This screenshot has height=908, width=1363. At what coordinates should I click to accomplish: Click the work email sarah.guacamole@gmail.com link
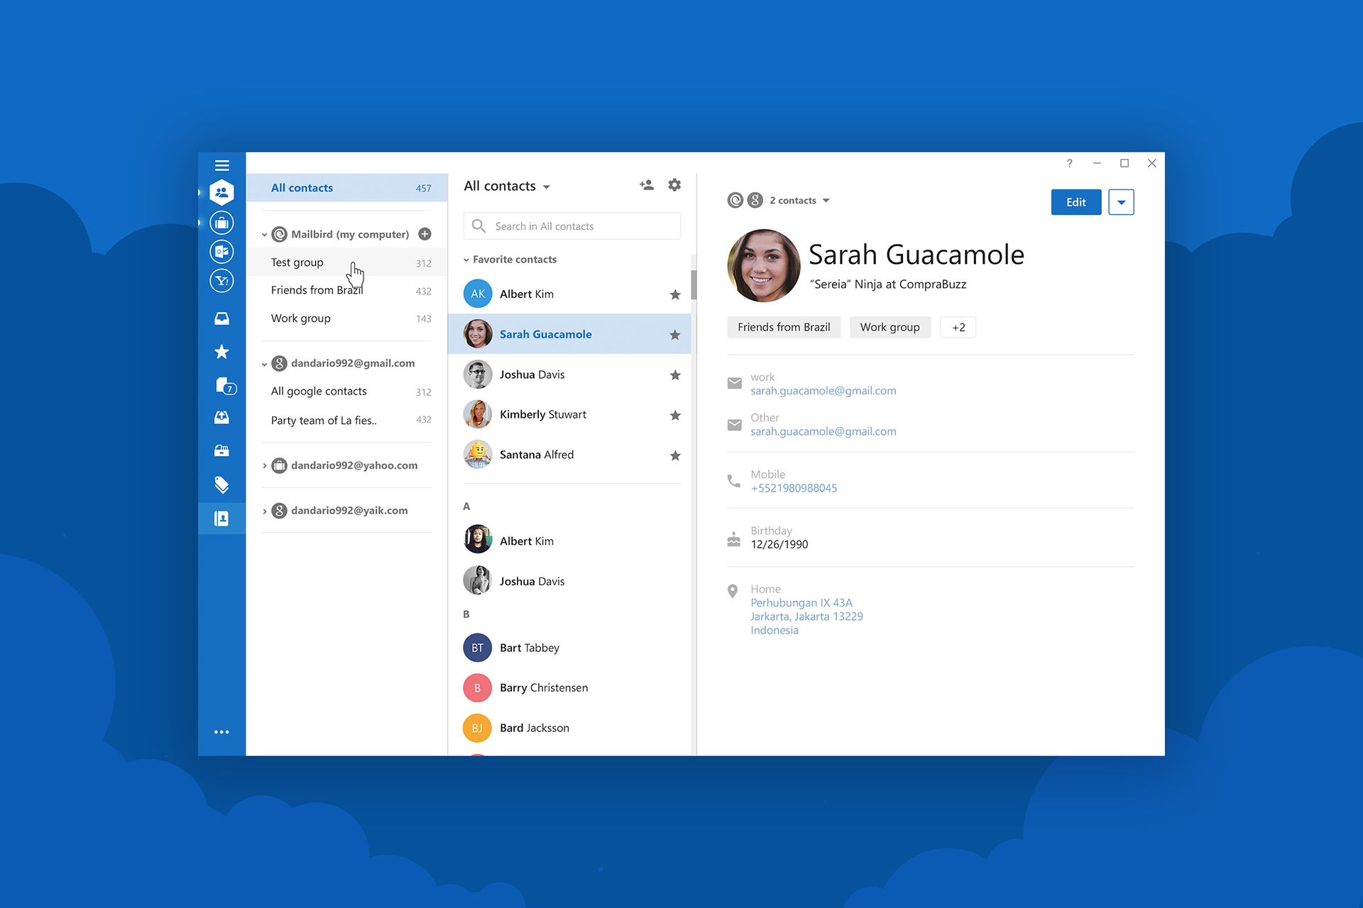pyautogui.click(x=823, y=391)
